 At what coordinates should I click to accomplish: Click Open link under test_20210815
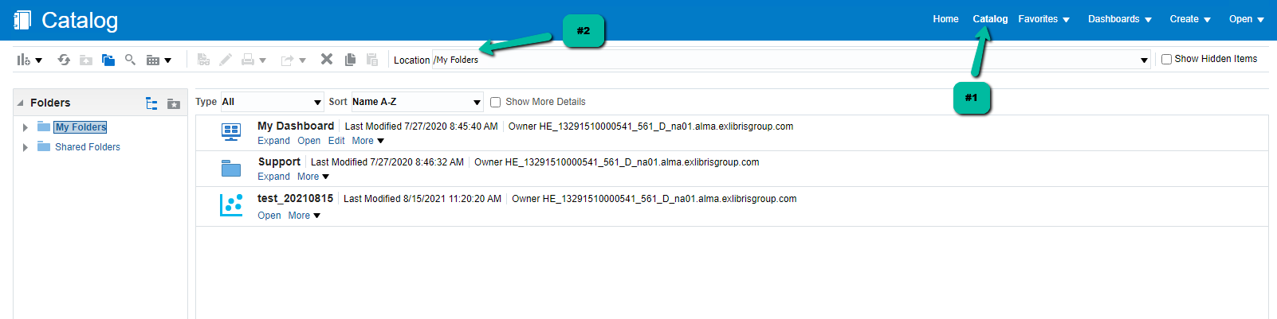269,216
